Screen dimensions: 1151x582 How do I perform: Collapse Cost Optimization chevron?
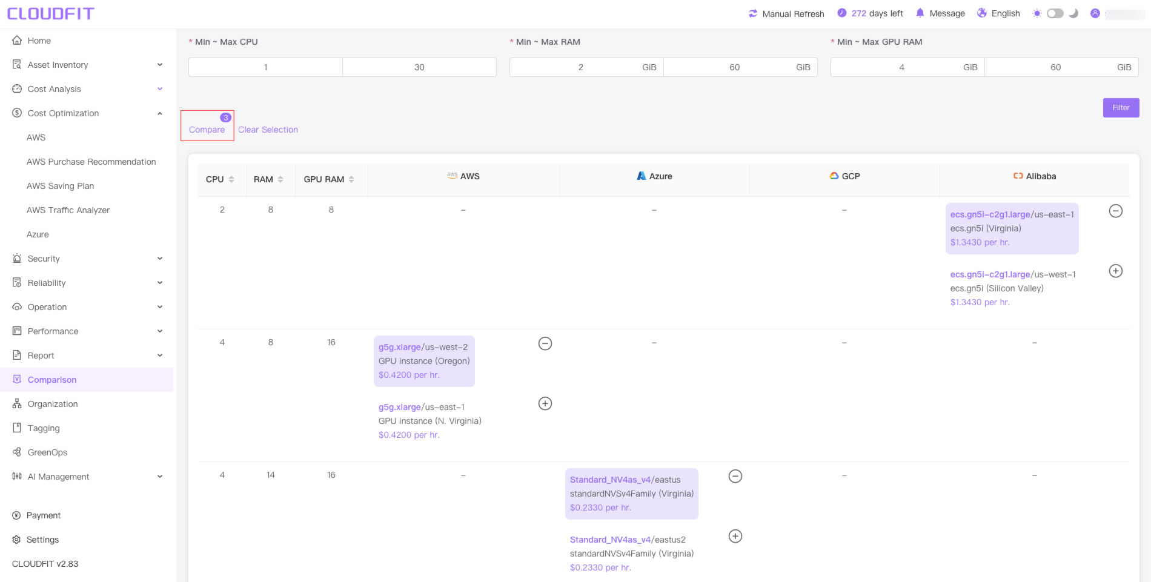tap(160, 113)
